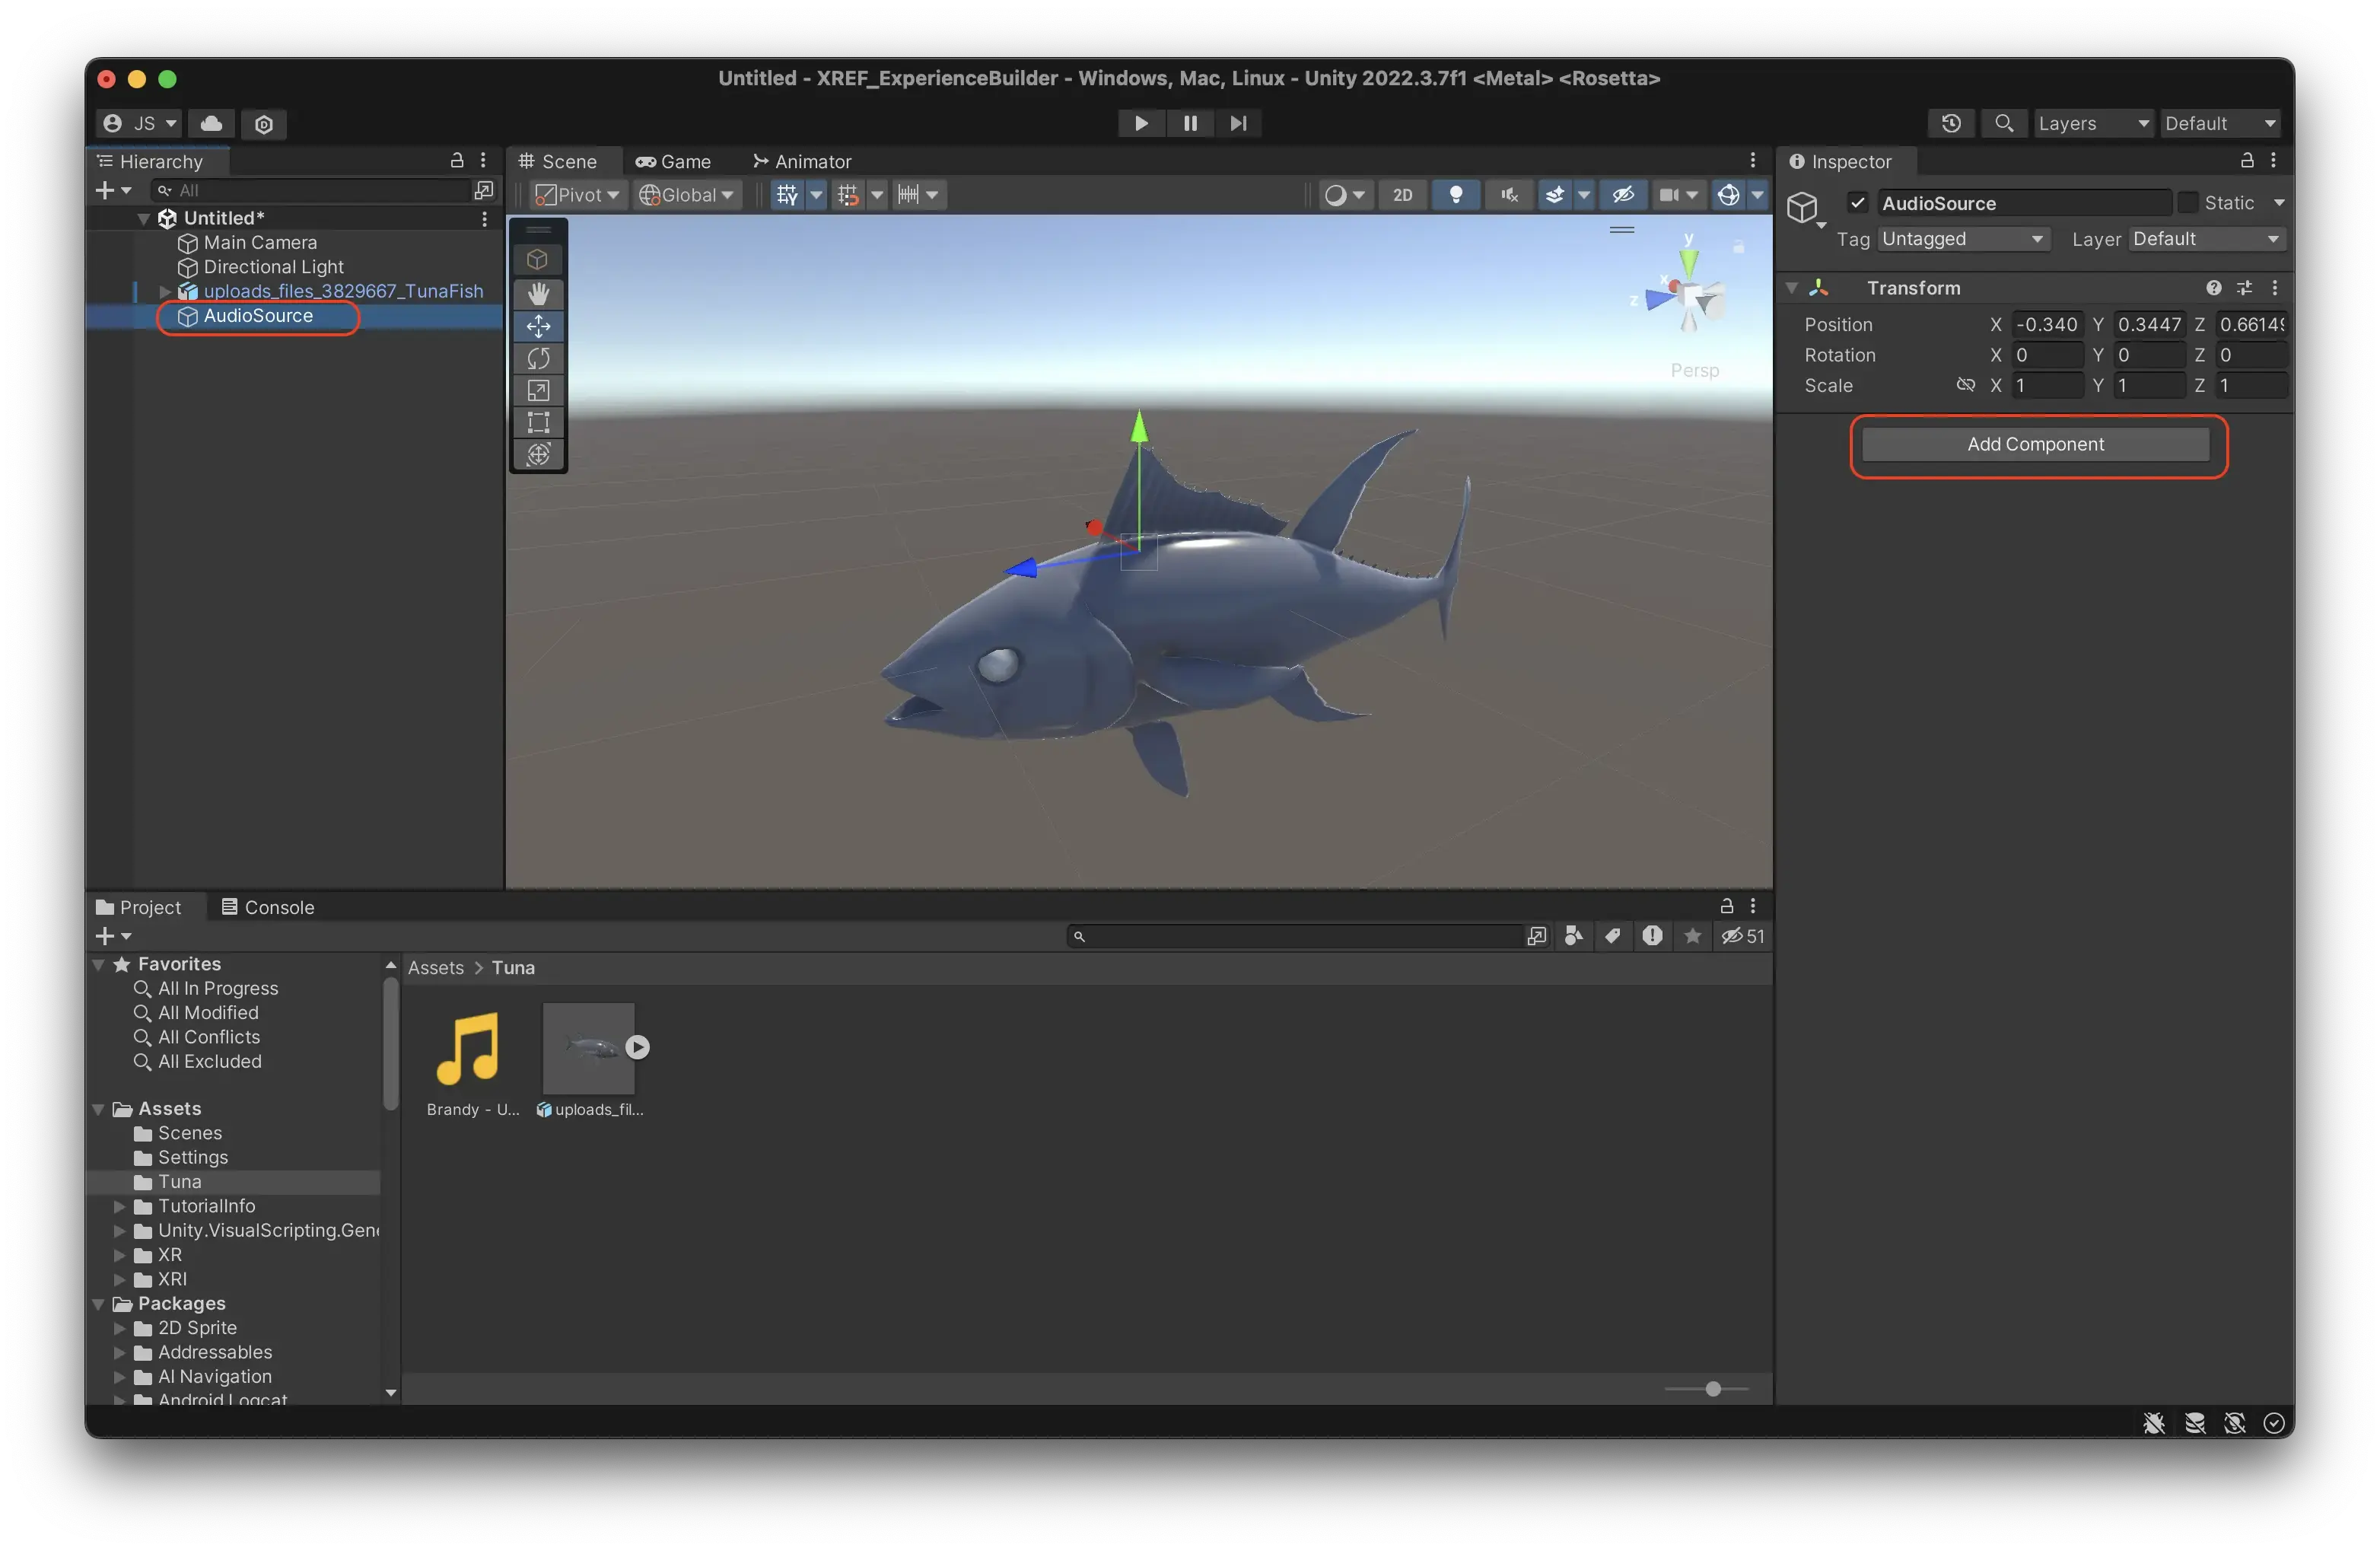Open the Tag Untagged dropdown
Screen dimensions: 2380x1551
tap(1961, 239)
